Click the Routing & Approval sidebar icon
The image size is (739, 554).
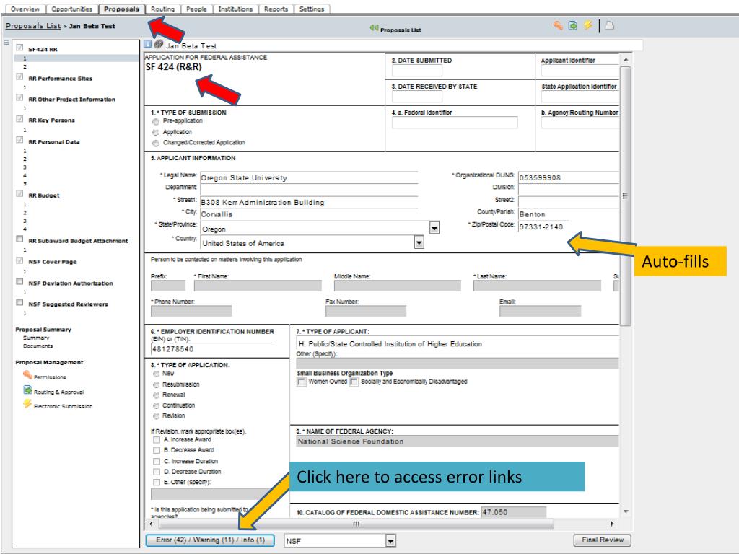(x=28, y=390)
